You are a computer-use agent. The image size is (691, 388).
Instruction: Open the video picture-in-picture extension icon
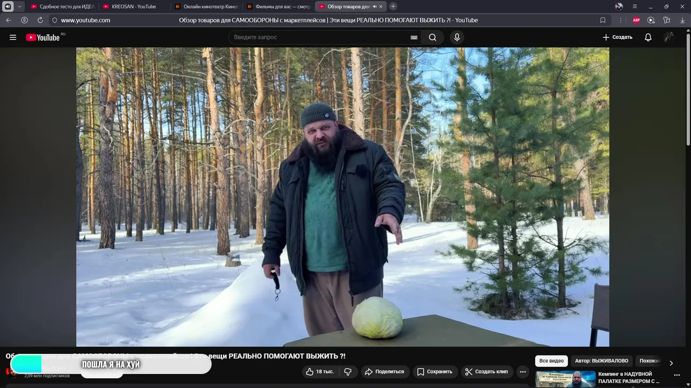point(651,20)
